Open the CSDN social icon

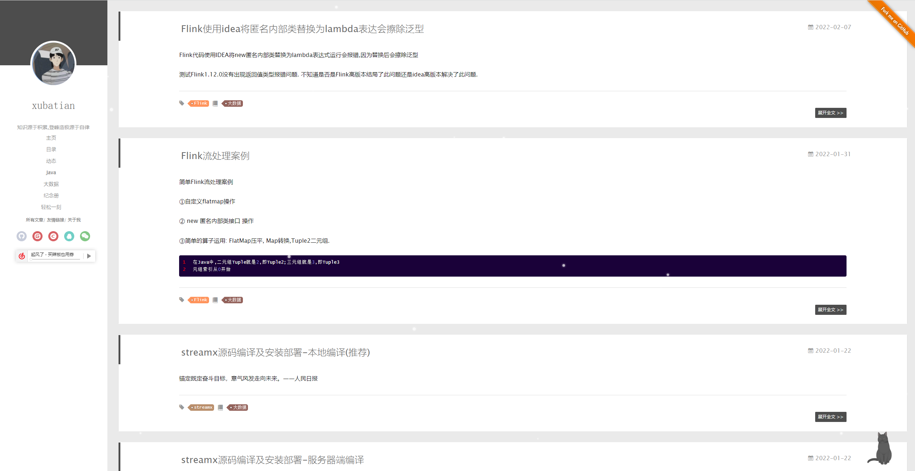(x=53, y=236)
